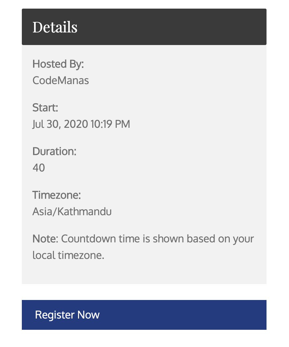Click the words shown based in note
This screenshot has height=347, width=289.
coord(184,239)
